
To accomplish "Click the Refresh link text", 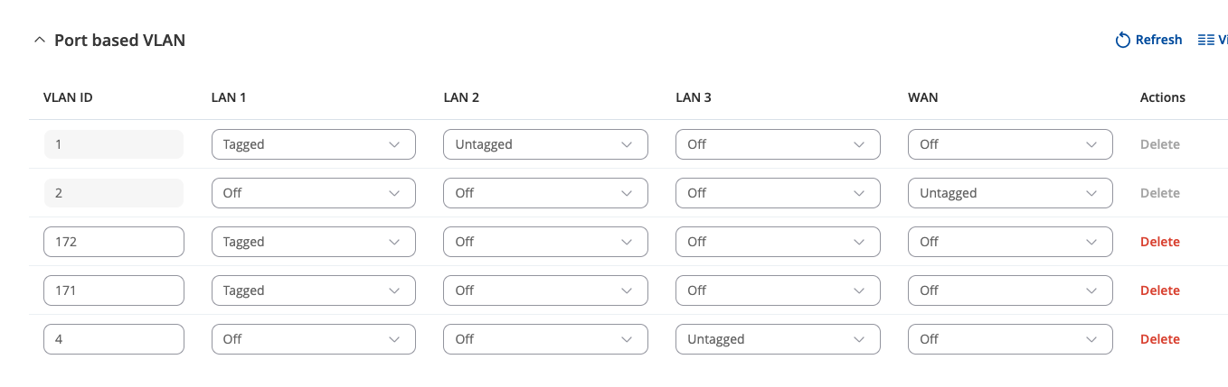I will [x=1158, y=40].
